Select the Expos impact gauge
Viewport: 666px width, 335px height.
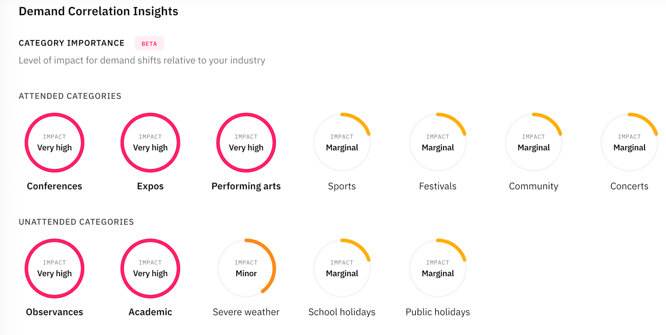pyautogui.click(x=150, y=143)
